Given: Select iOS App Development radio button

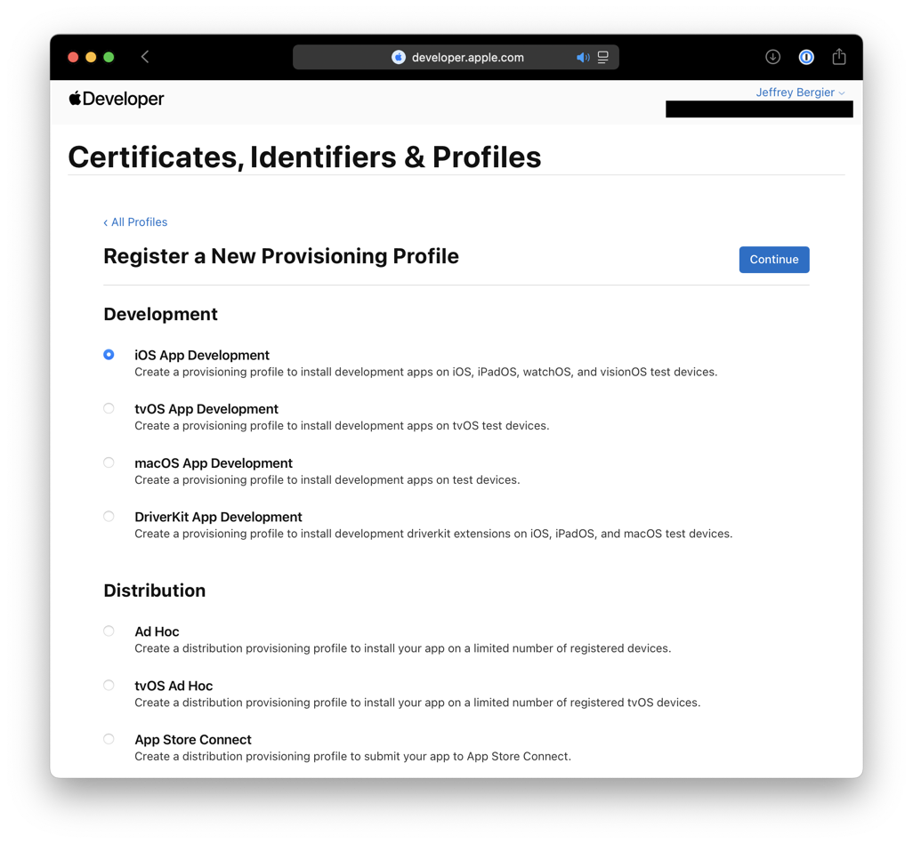Looking at the screenshot, I should [109, 355].
